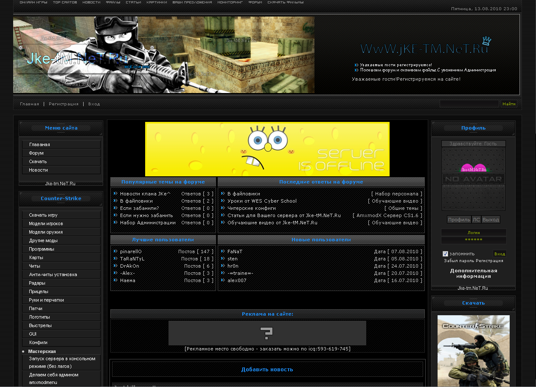
Task: Open 'Карты' in the Counter-Strike menu
Action: click(61, 257)
